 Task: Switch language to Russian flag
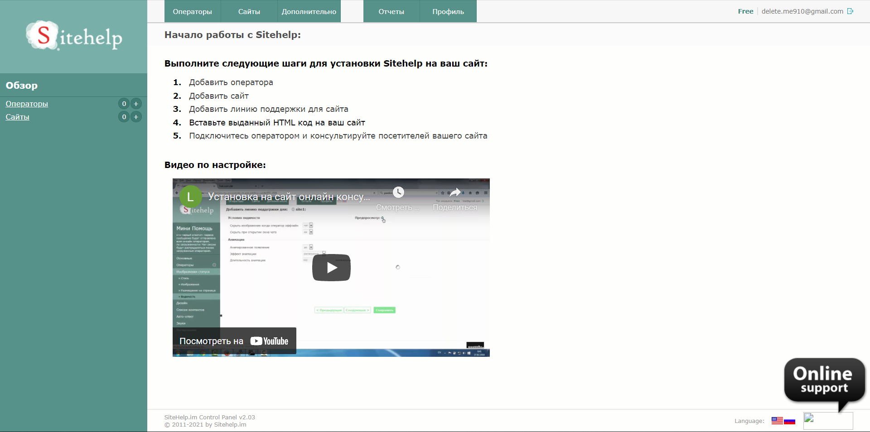[x=789, y=421]
